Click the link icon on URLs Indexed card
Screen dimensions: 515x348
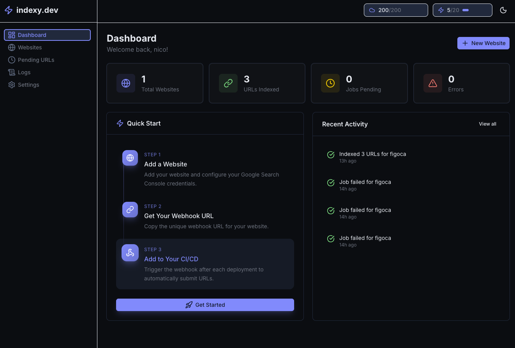(x=228, y=83)
